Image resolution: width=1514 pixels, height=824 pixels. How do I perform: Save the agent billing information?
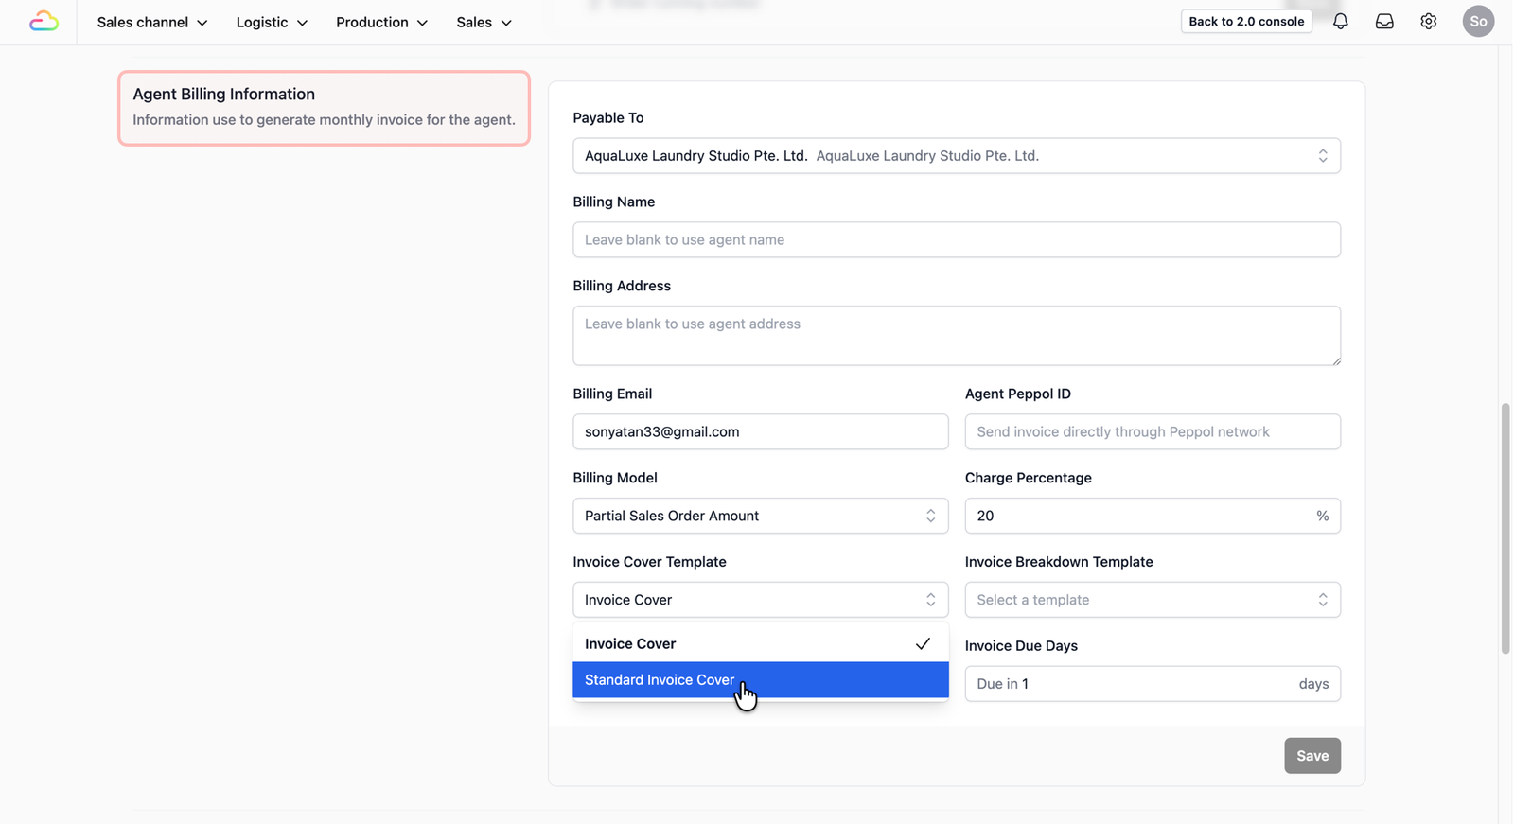click(x=1312, y=755)
